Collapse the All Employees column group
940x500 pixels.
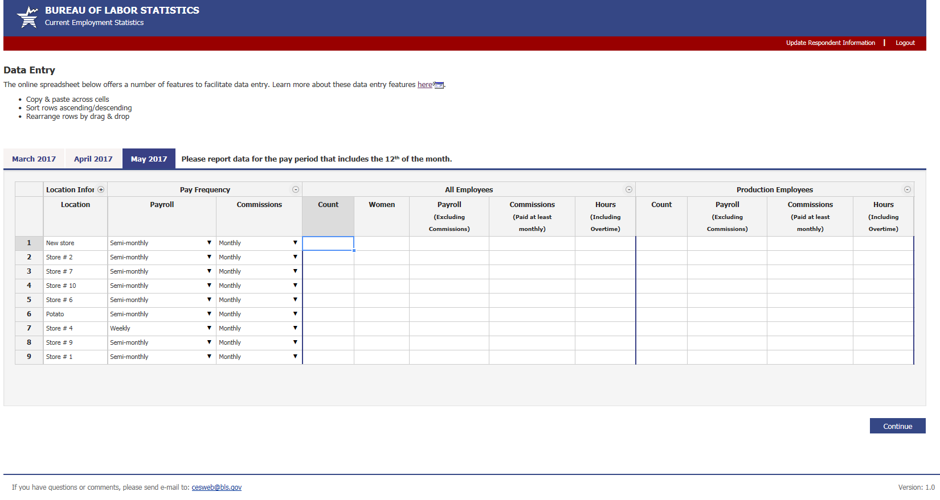628,189
